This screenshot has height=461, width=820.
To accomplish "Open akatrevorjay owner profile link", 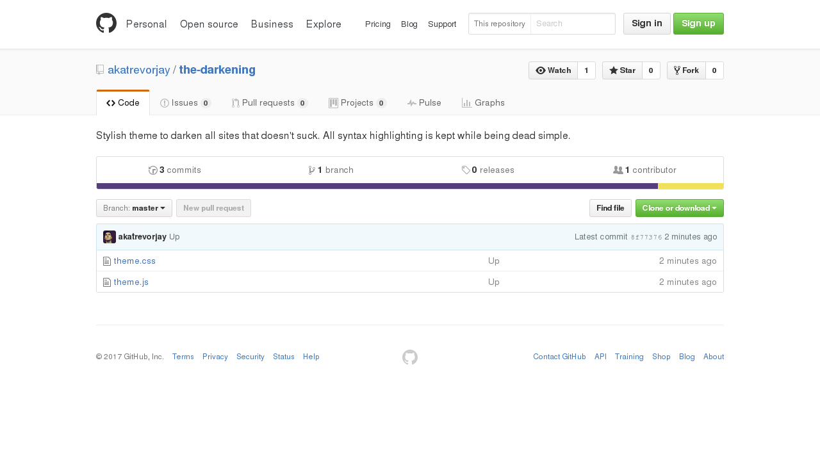I will point(139,70).
